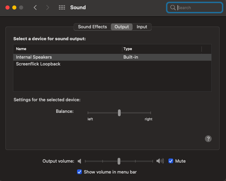Image resolution: width=226 pixels, height=181 pixels.
Task: Click the low volume speaker icon
Action: tap(79, 161)
